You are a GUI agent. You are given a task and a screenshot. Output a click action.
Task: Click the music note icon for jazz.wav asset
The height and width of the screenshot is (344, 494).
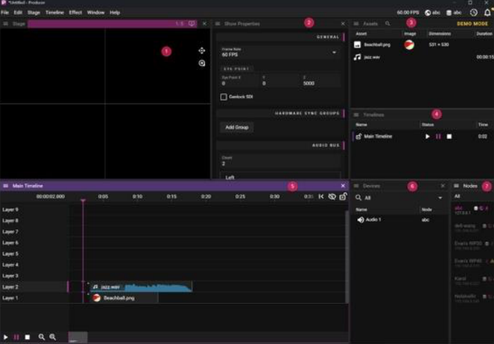[357, 57]
